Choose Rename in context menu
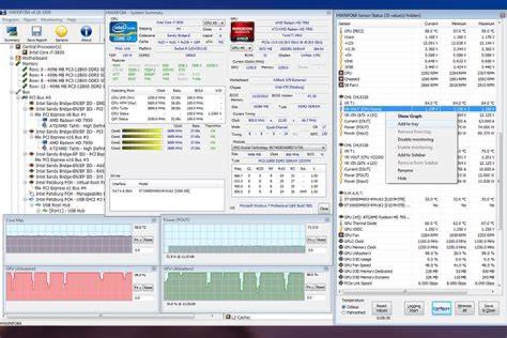 421,170
